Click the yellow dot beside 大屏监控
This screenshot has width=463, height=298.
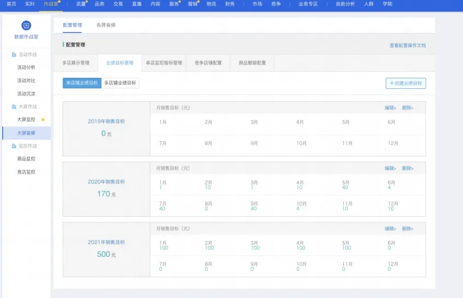tap(43, 120)
